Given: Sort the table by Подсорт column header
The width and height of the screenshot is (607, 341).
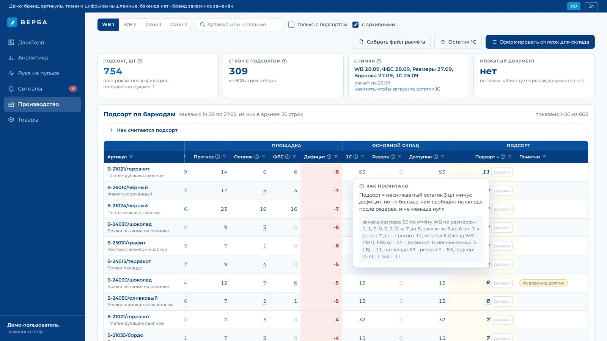Looking at the screenshot, I should (487, 157).
